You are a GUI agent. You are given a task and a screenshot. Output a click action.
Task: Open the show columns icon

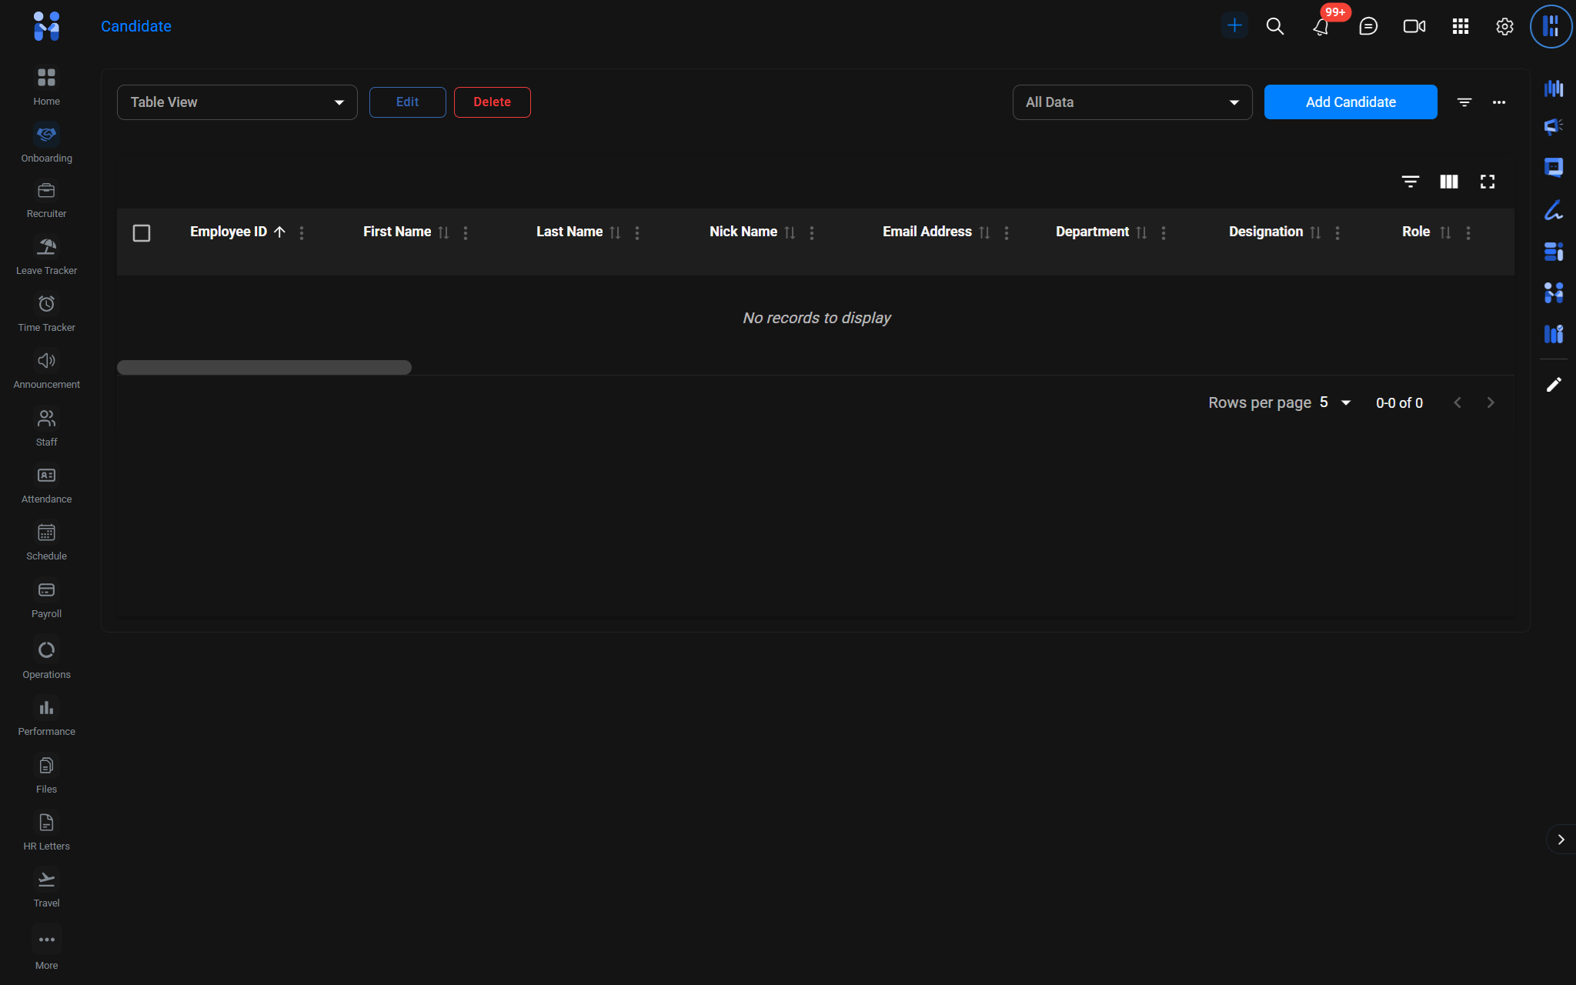(x=1448, y=182)
